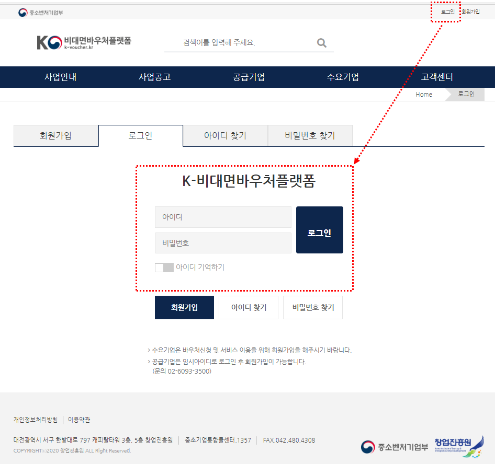The width and height of the screenshot is (495, 464).
Task: Click the COPYRIGHT 2020 창업진흥원 footer text
Action: point(72,451)
